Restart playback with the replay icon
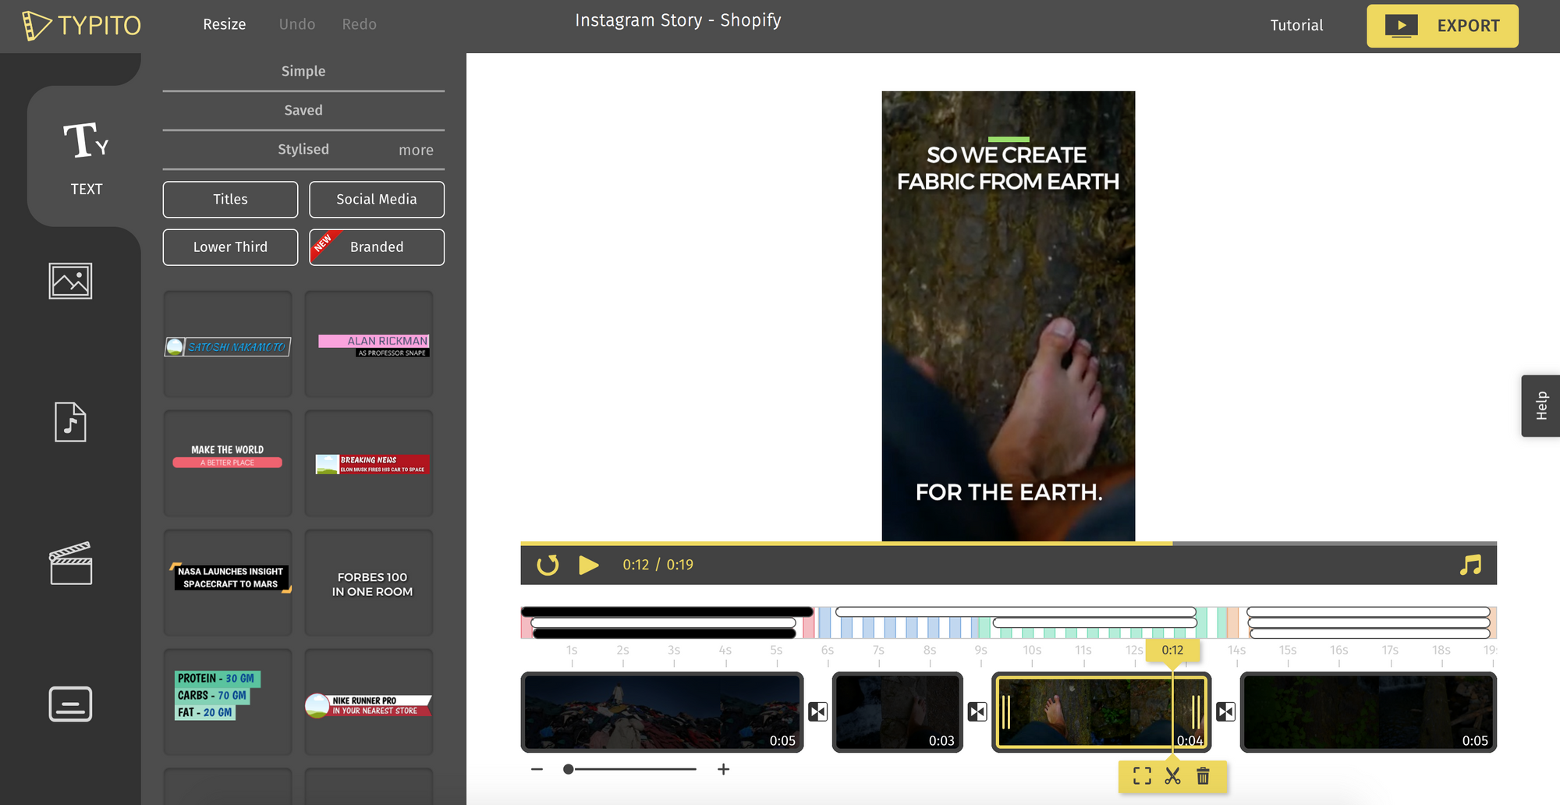Image resolution: width=1560 pixels, height=805 pixels. tap(548, 565)
